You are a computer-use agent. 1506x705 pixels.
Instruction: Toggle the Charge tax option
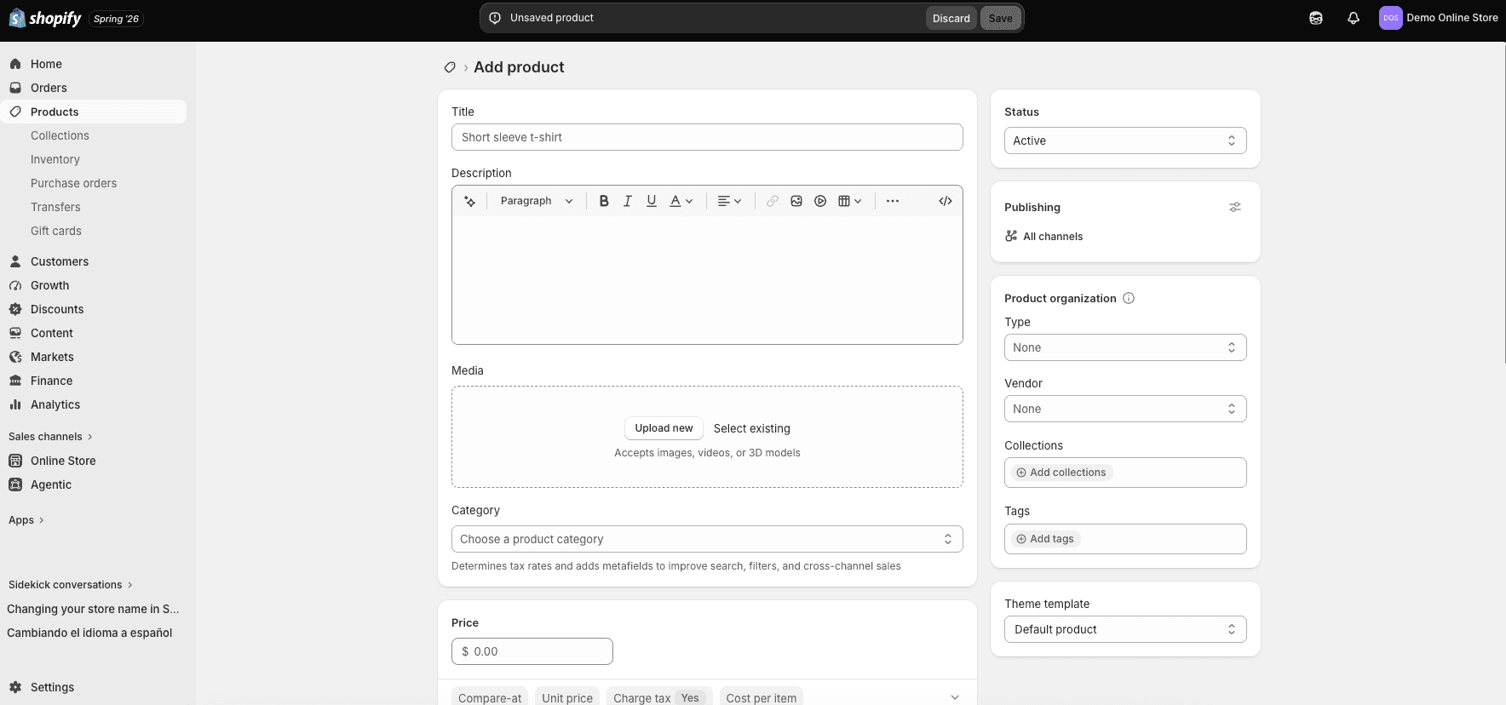tap(659, 697)
